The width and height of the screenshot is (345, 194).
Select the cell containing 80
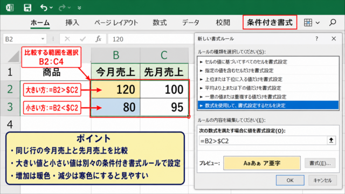[x=116, y=107]
